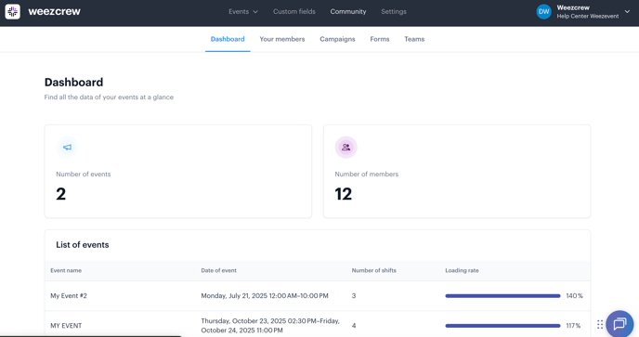The image size is (639, 337).
Task: Open the My Event #2 row
Action: 318,296
